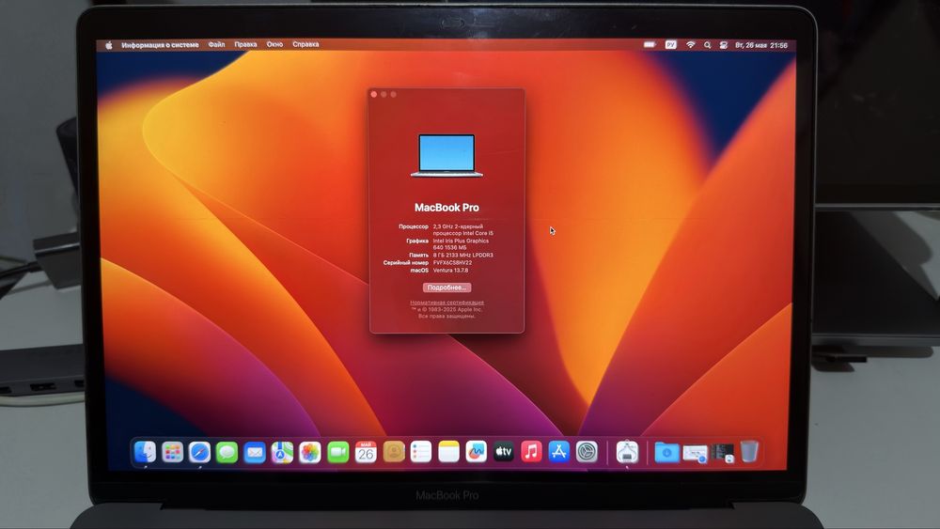Open the Нормативная сертификация link

446,303
